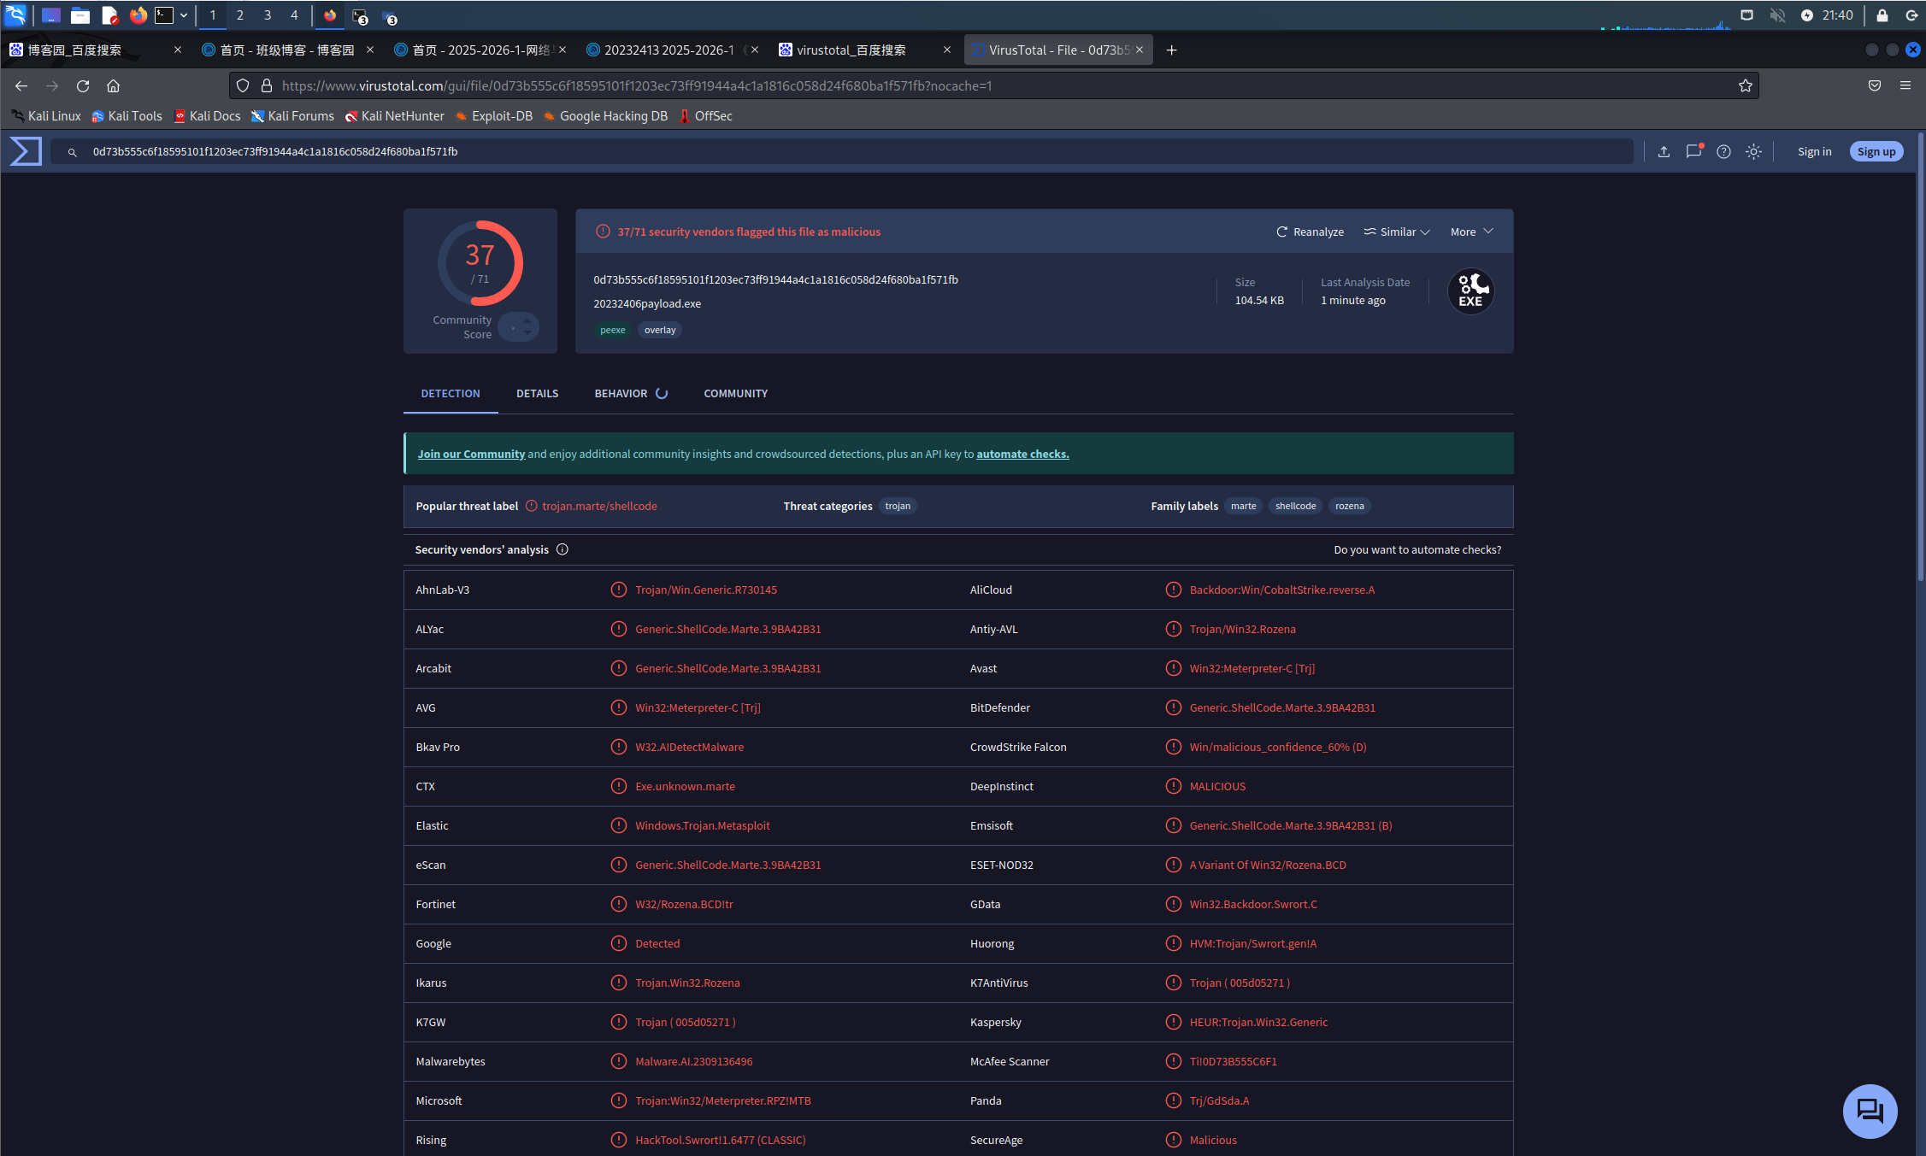Click the browser reload icon
This screenshot has width=1926, height=1156.
[83, 85]
